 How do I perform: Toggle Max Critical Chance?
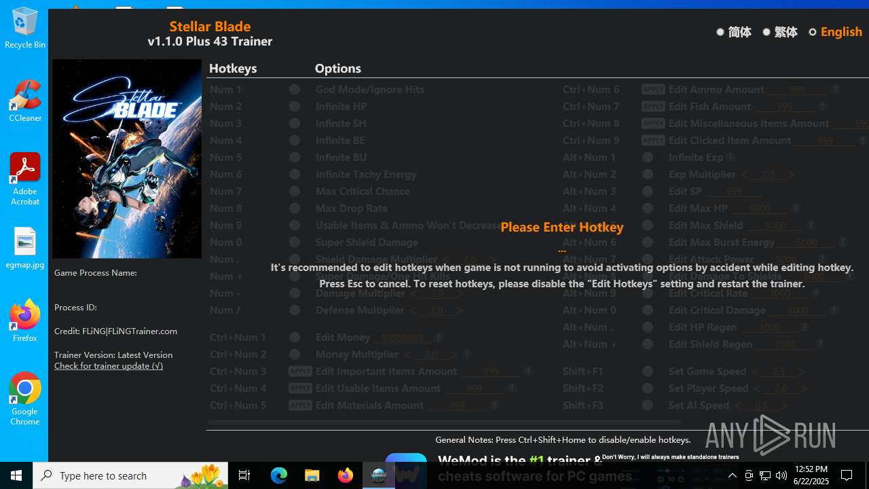coord(295,192)
